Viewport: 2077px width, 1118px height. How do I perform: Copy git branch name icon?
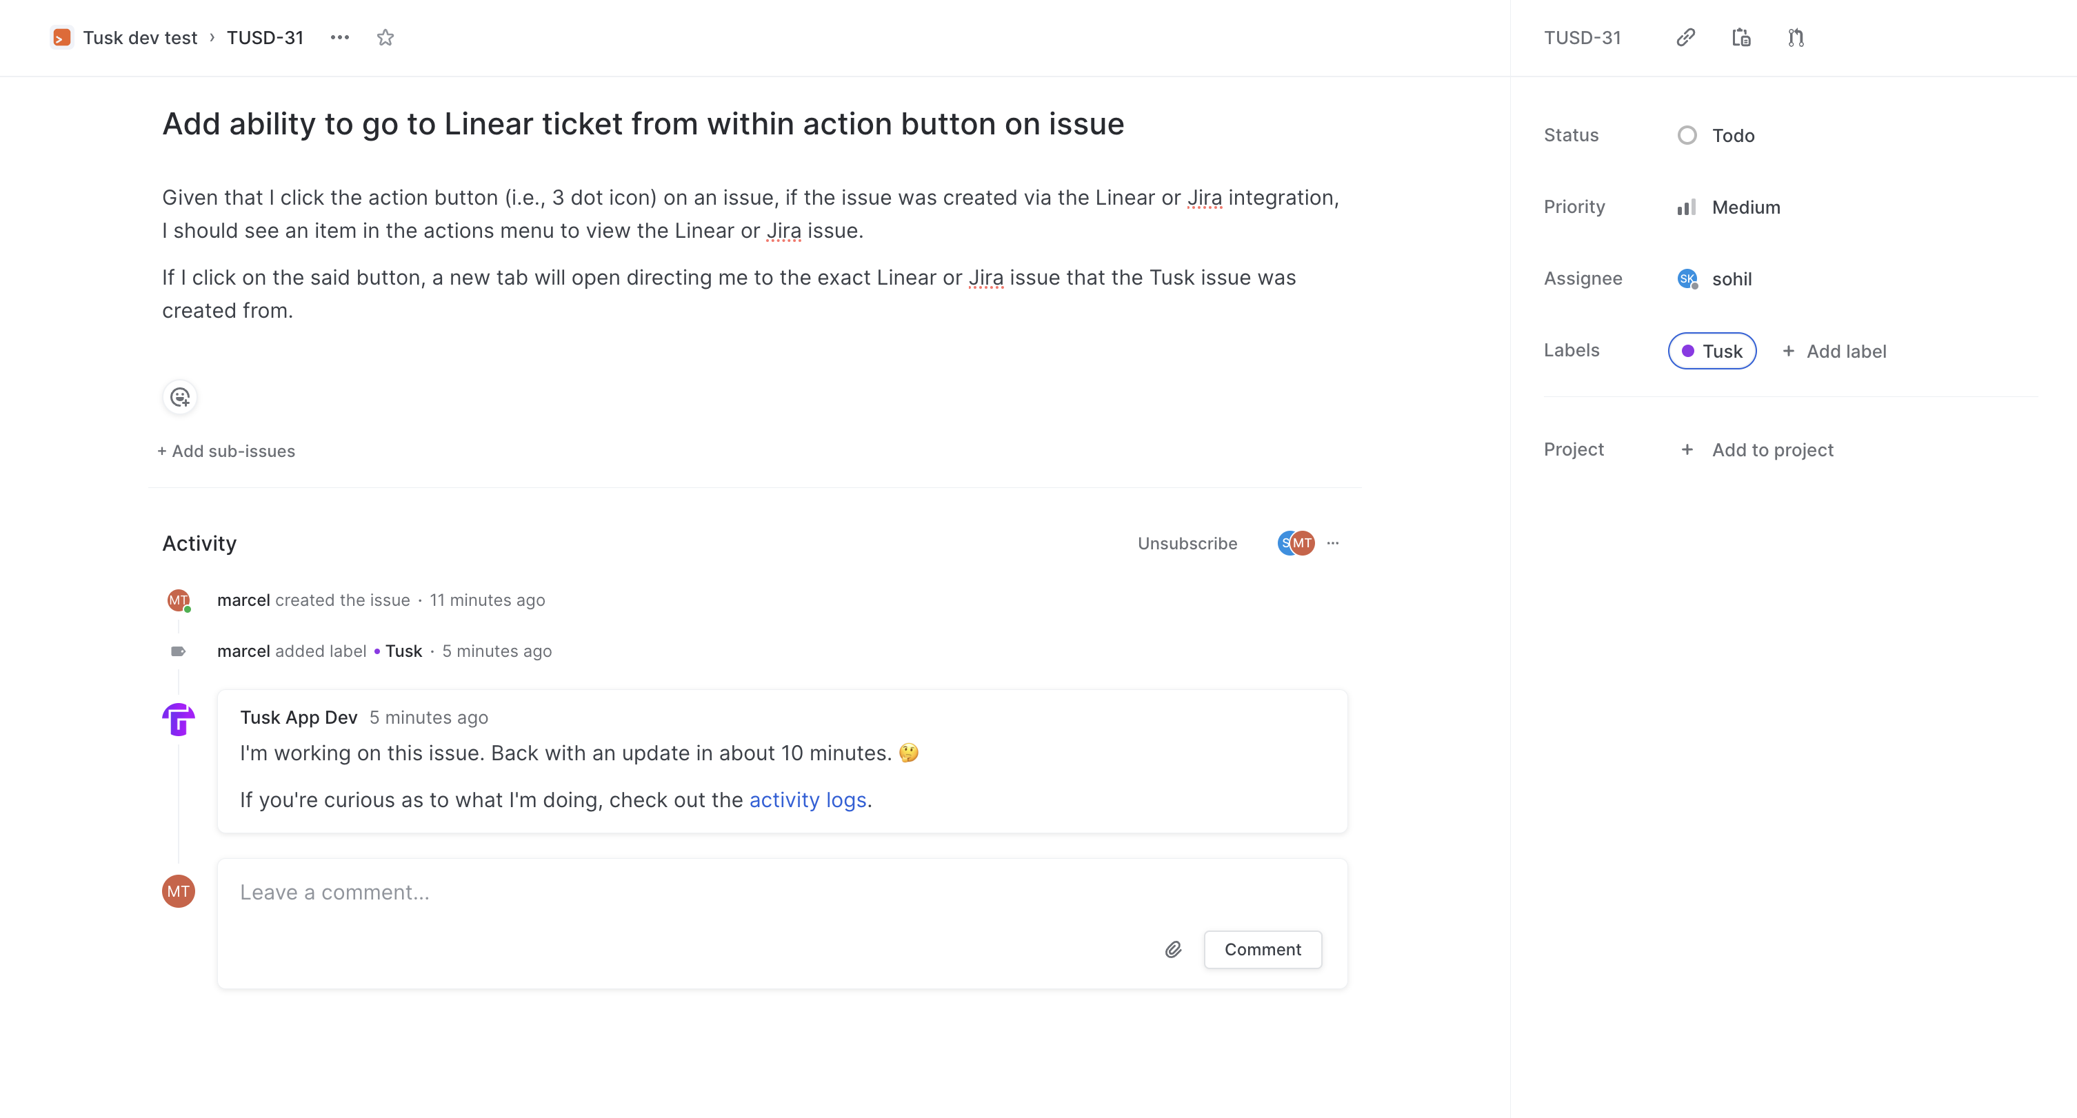pyautogui.click(x=1796, y=38)
